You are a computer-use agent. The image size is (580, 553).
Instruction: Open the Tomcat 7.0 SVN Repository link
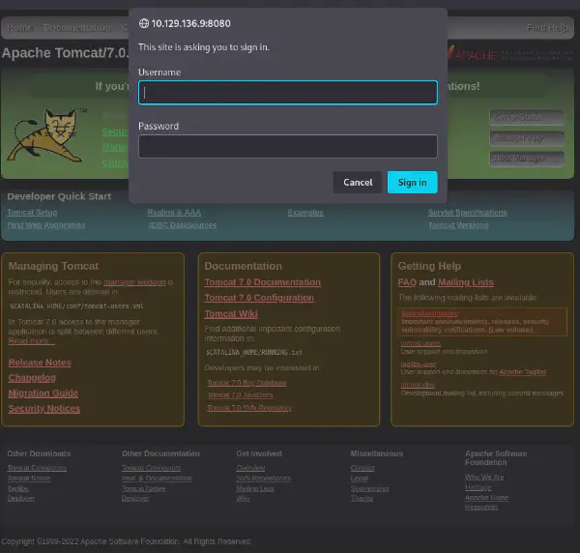(x=249, y=408)
